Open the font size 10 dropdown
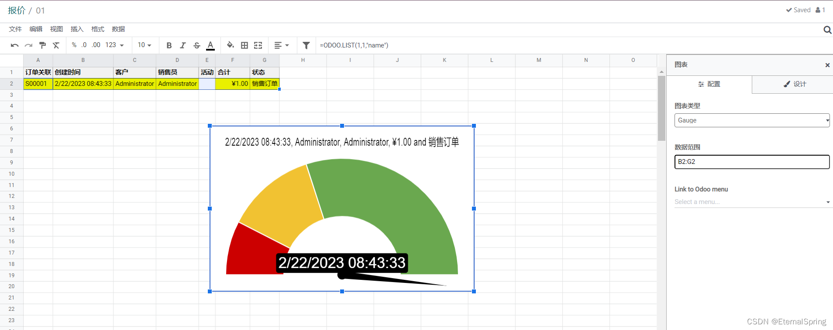 (x=145, y=45)
